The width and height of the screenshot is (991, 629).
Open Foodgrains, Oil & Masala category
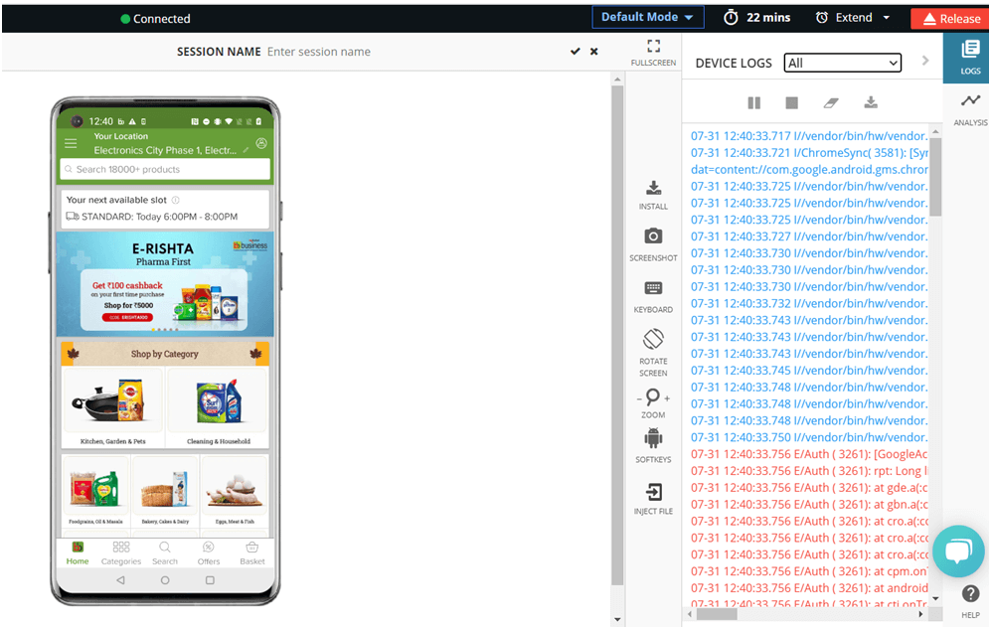[95, 491]
